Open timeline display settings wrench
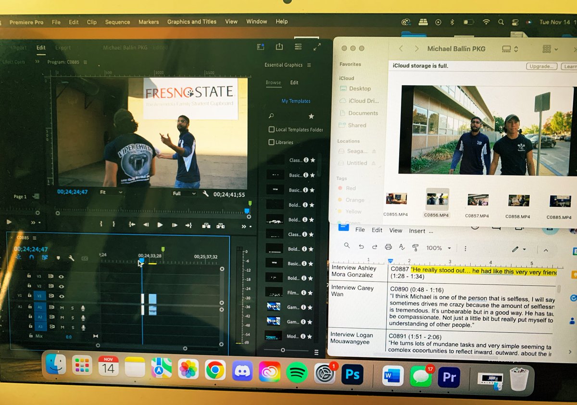Screen dimensions: 577x405 point(71,258)
